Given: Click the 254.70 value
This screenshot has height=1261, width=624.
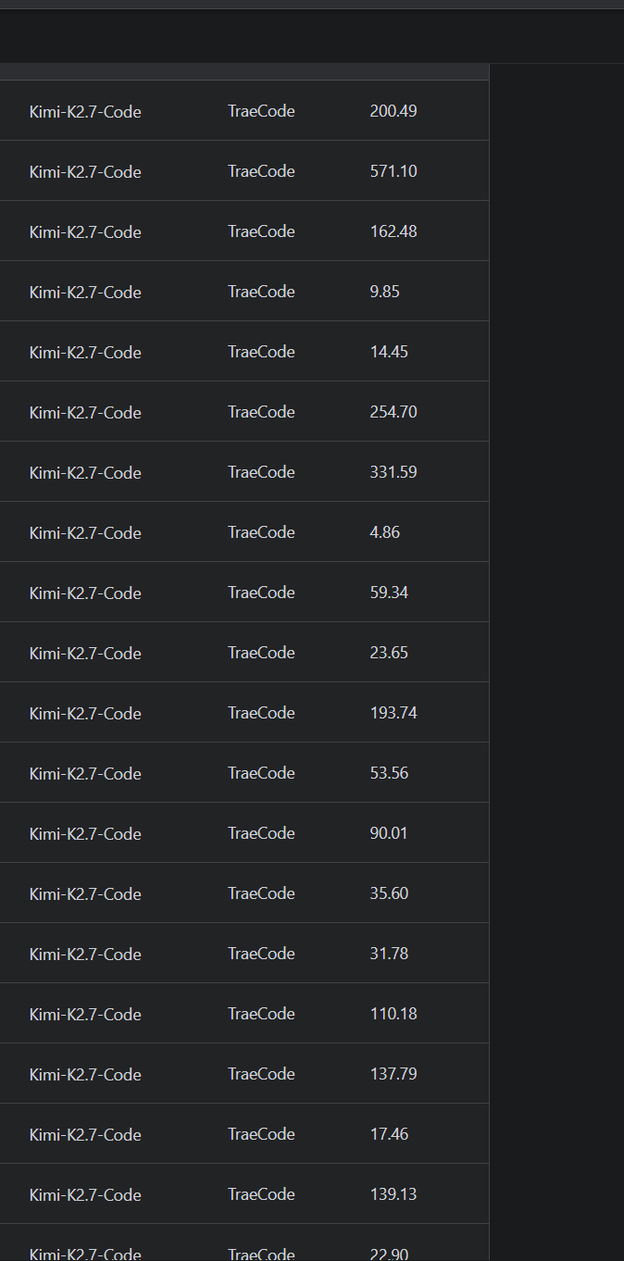Looking at the screenshot, I should [393, 412].
